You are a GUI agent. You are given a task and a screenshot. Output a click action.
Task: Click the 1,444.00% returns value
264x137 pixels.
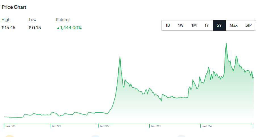71,28
